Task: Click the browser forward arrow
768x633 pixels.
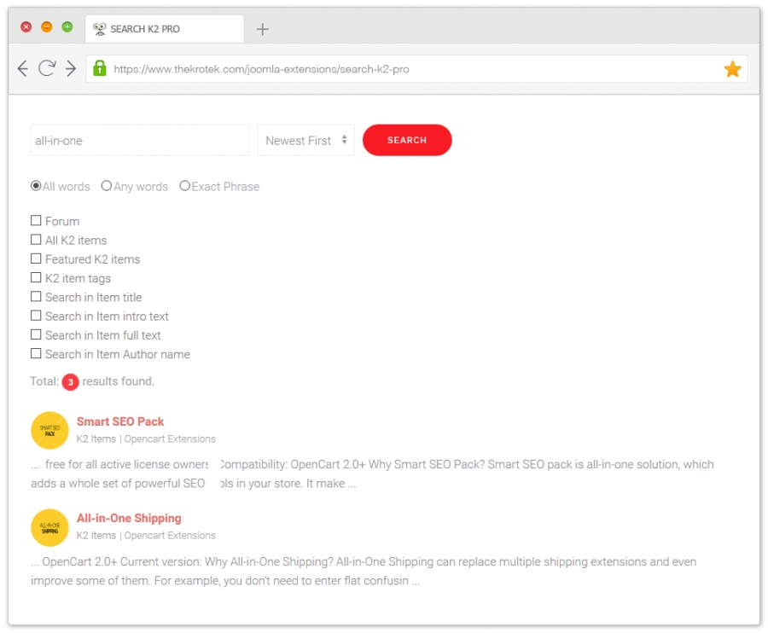Action: click(x=71, y=69)
